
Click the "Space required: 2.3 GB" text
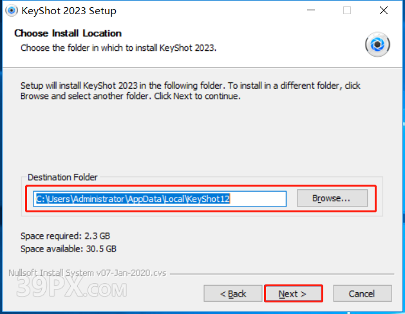pyautogui.click(x=65, y=236)
